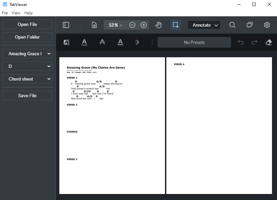The height and width of the screenshot is (200, 277).
Task: Open the File menu
Action: (x=5, y=13)
